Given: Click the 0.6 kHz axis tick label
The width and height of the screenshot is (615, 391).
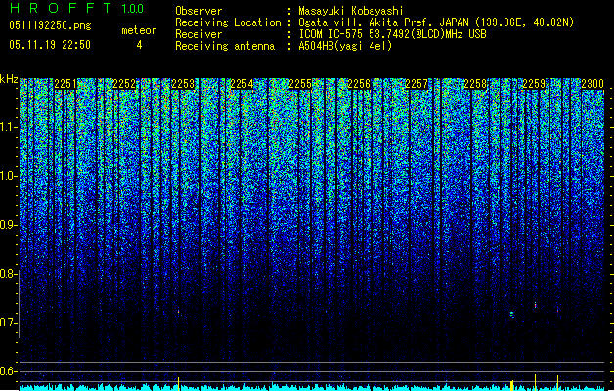Looking at the screenshot, I should pyautogui.click(x=9, y=371).
